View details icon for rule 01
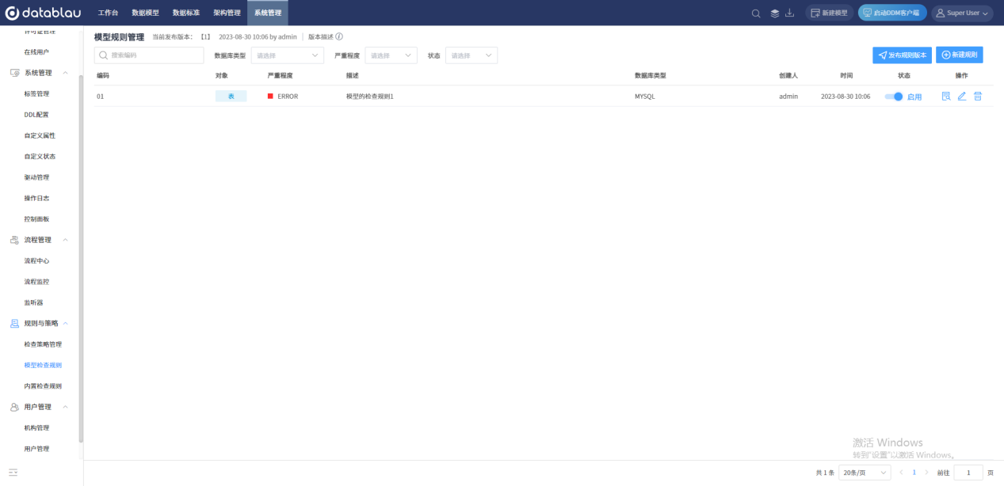 pos(945,96)
